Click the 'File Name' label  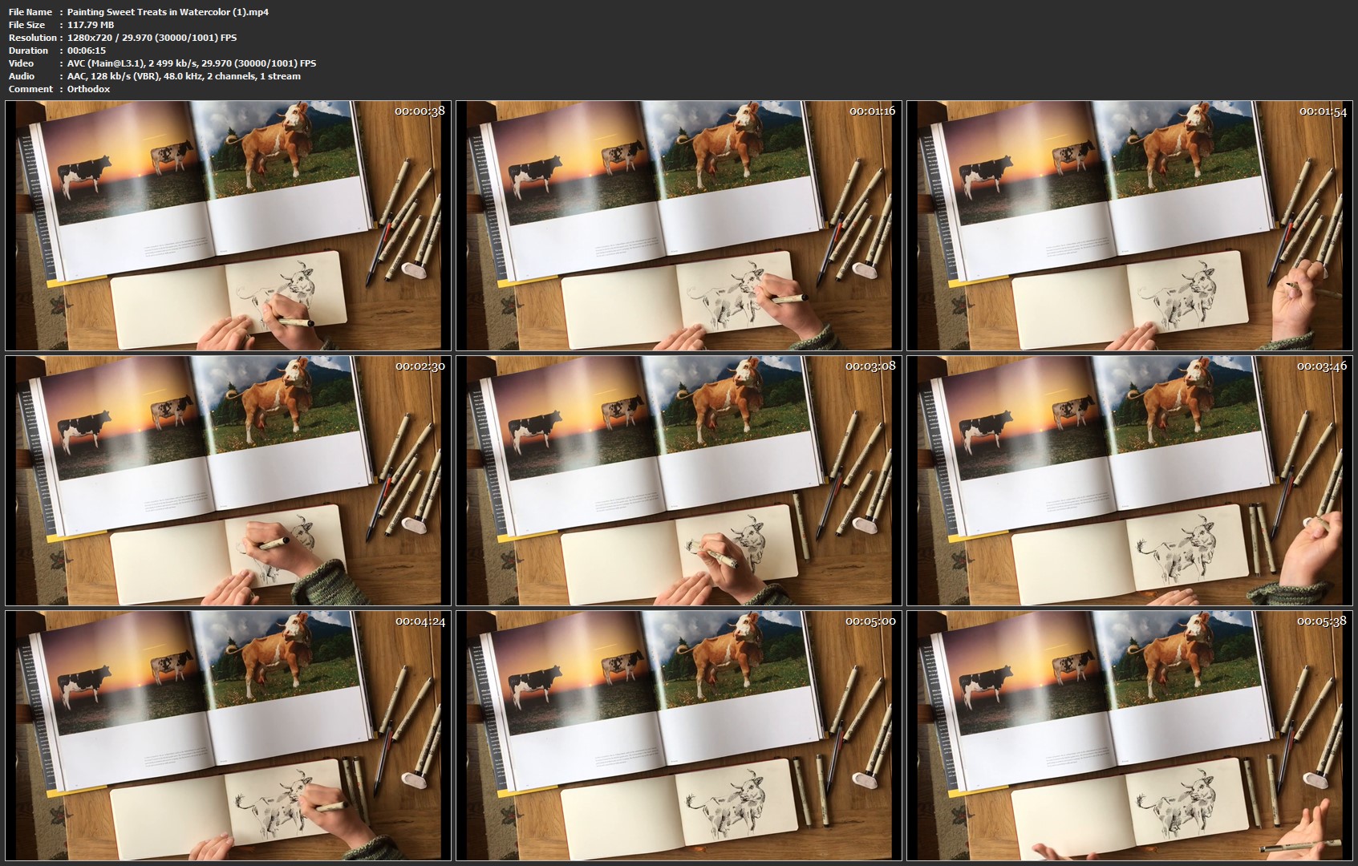pyautogui.click(x=30, y=12)
